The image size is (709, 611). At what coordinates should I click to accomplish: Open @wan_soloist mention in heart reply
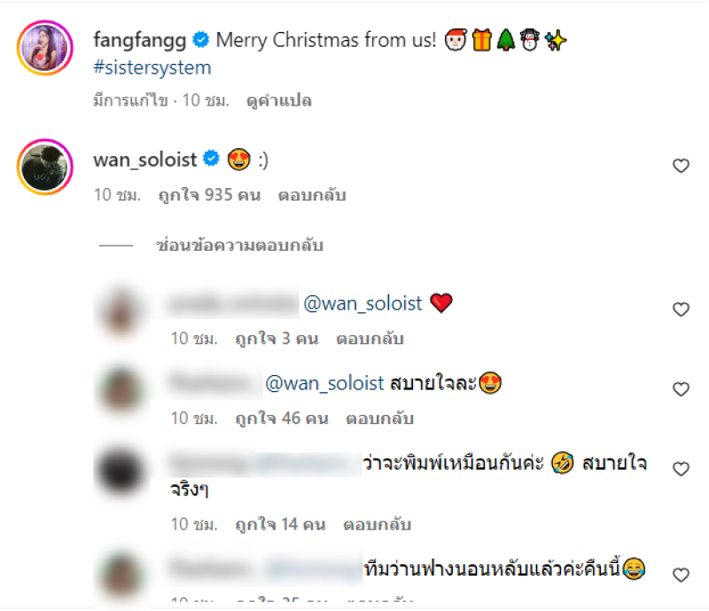click(363, 303)
